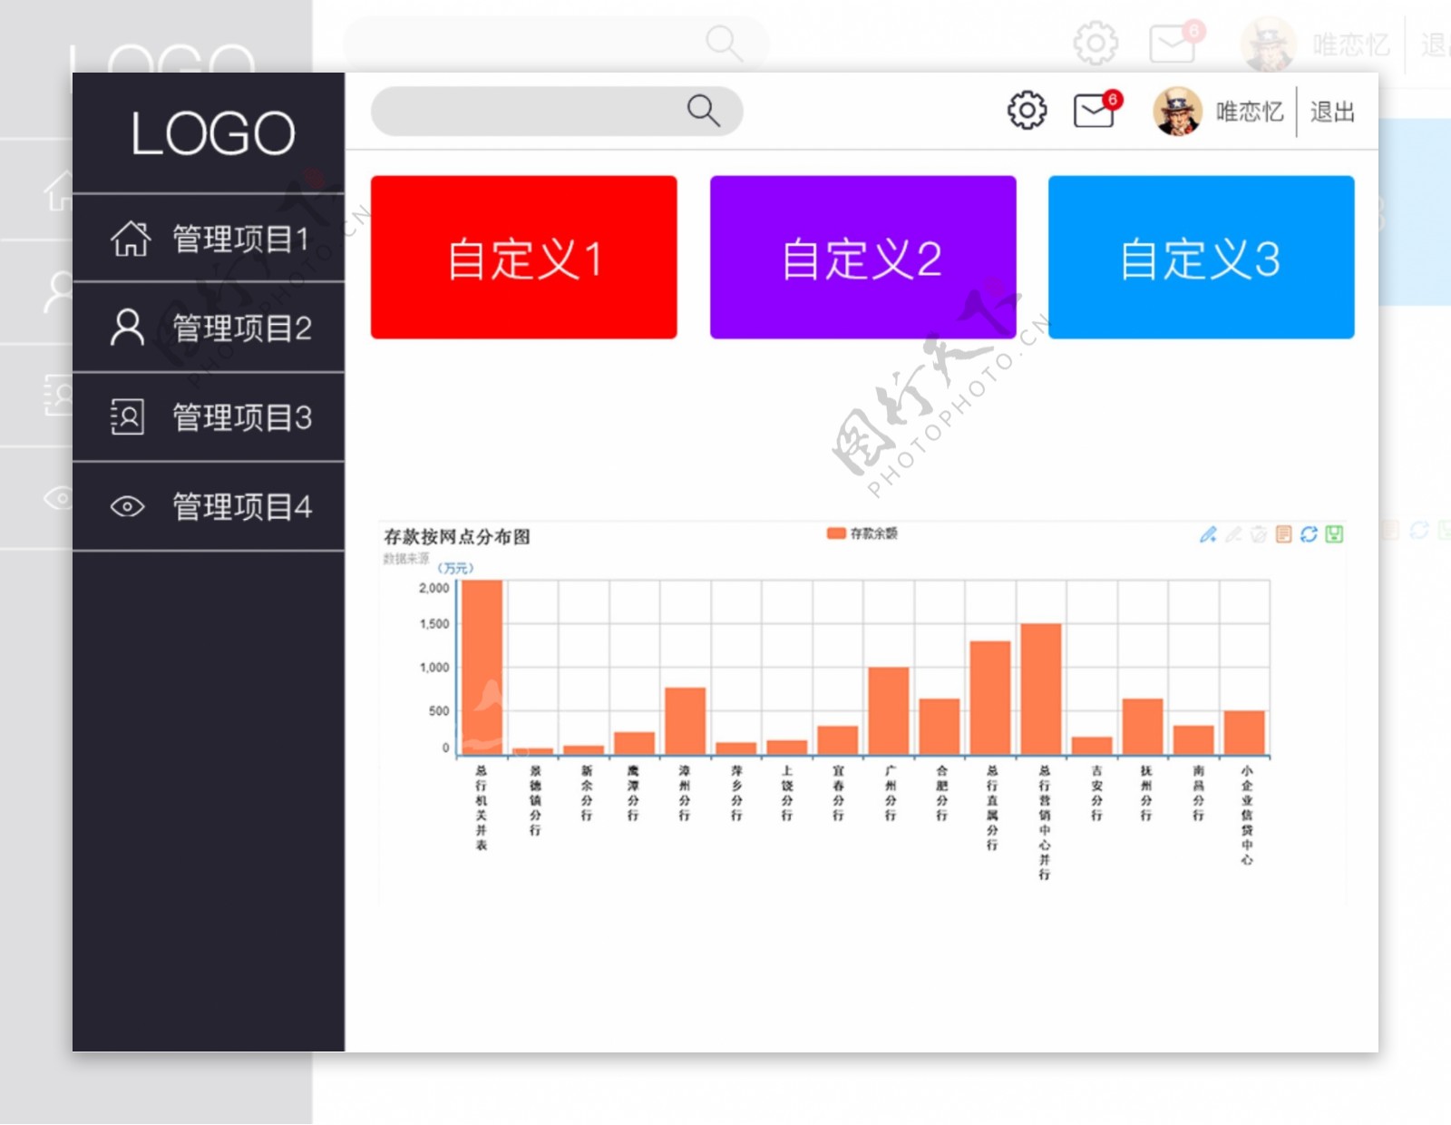Click the 唯恋忆 username
This screenshot has height=1125, width=1451.
click(x=1250, y=112)
